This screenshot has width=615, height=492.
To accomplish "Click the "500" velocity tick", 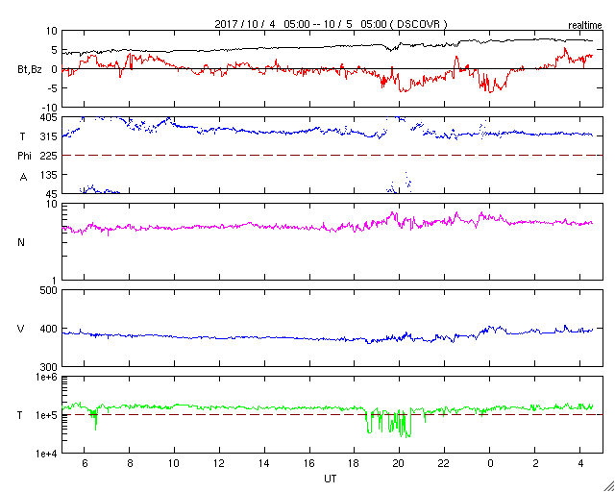I will 49,290.
